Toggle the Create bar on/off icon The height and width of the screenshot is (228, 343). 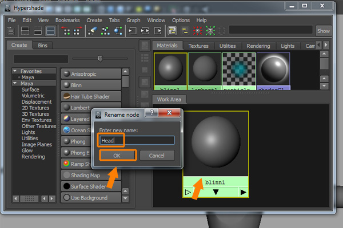(x=11, y=31)
